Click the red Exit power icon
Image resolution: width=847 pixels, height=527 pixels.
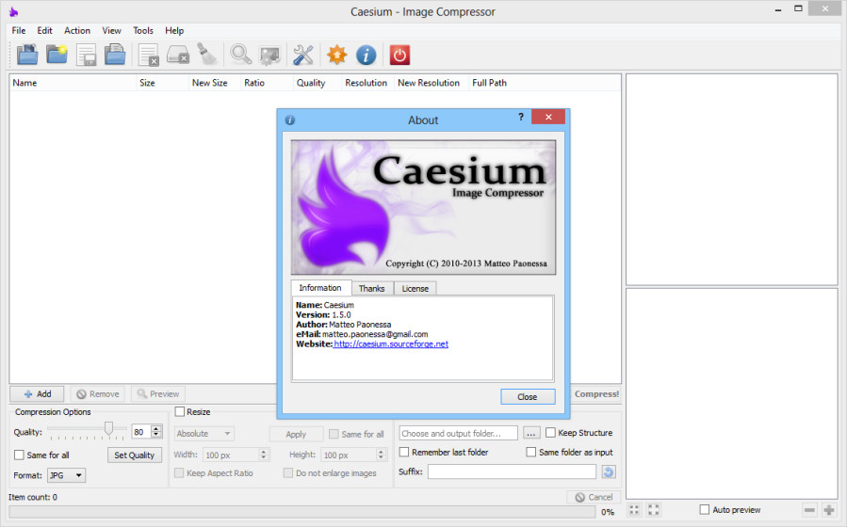click(x=399, y=55)
